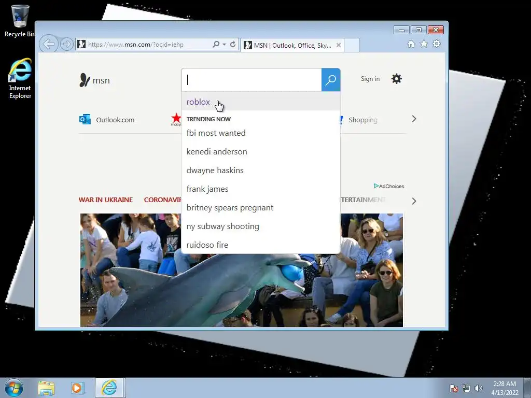Select the roblox search suggestion
Screen dimensions: 531x398
(261, 102)
